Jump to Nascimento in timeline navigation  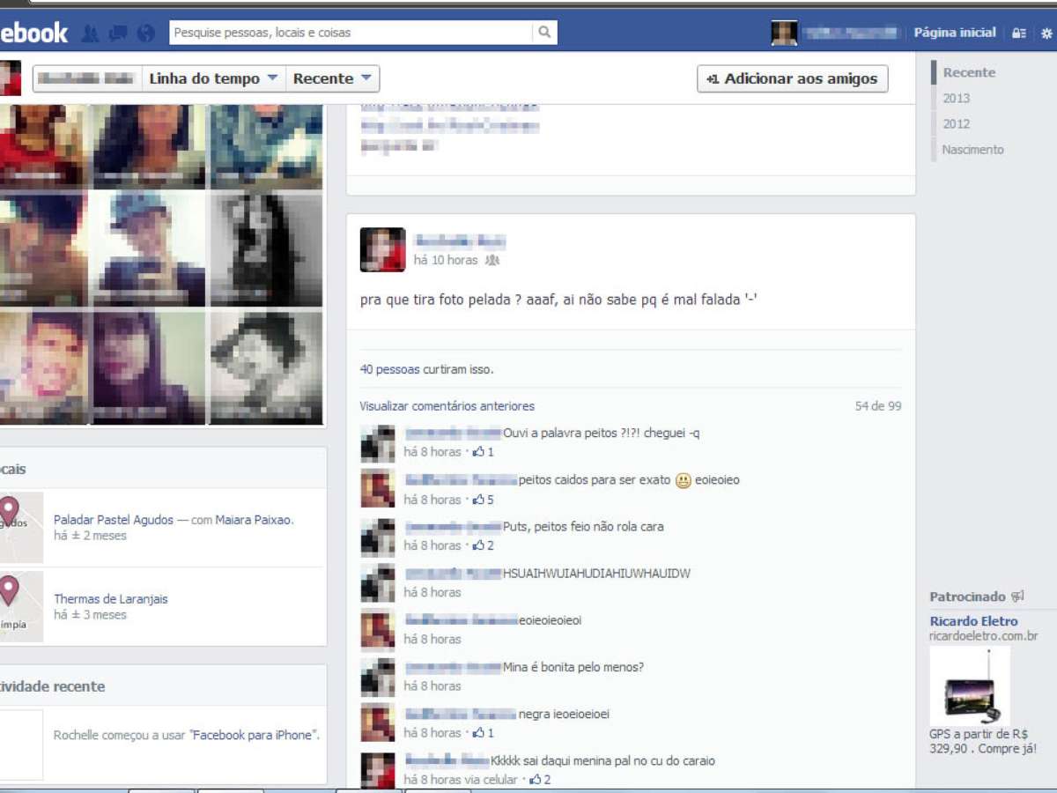pos(972,150)
